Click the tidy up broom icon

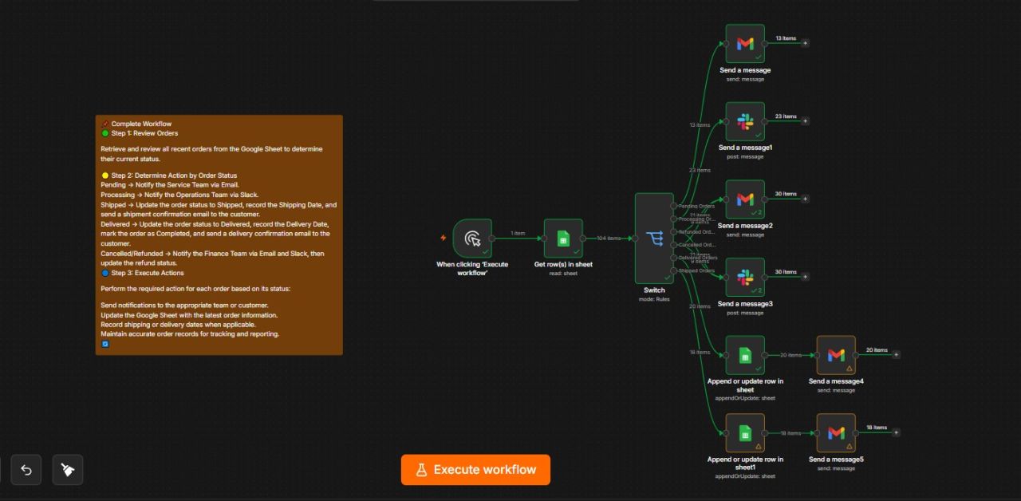[68, 470]
